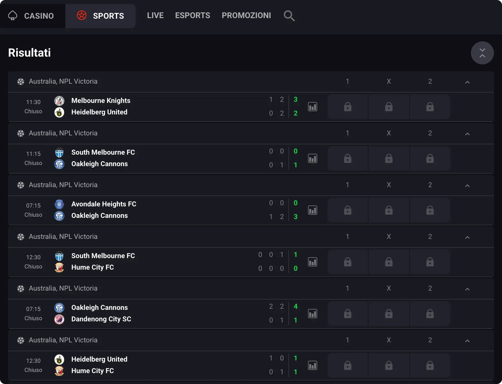Click the final score 3 for Melbourne Knights
502x384 pixels.
tap(296, 99)
